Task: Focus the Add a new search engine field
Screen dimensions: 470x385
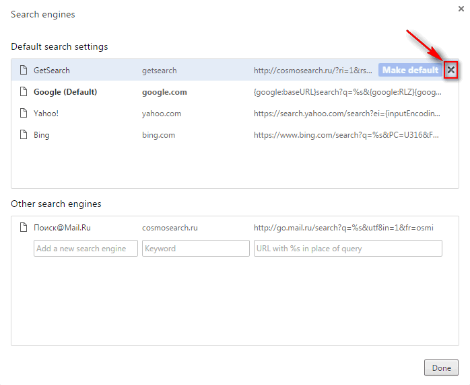Action: [86, 249]
